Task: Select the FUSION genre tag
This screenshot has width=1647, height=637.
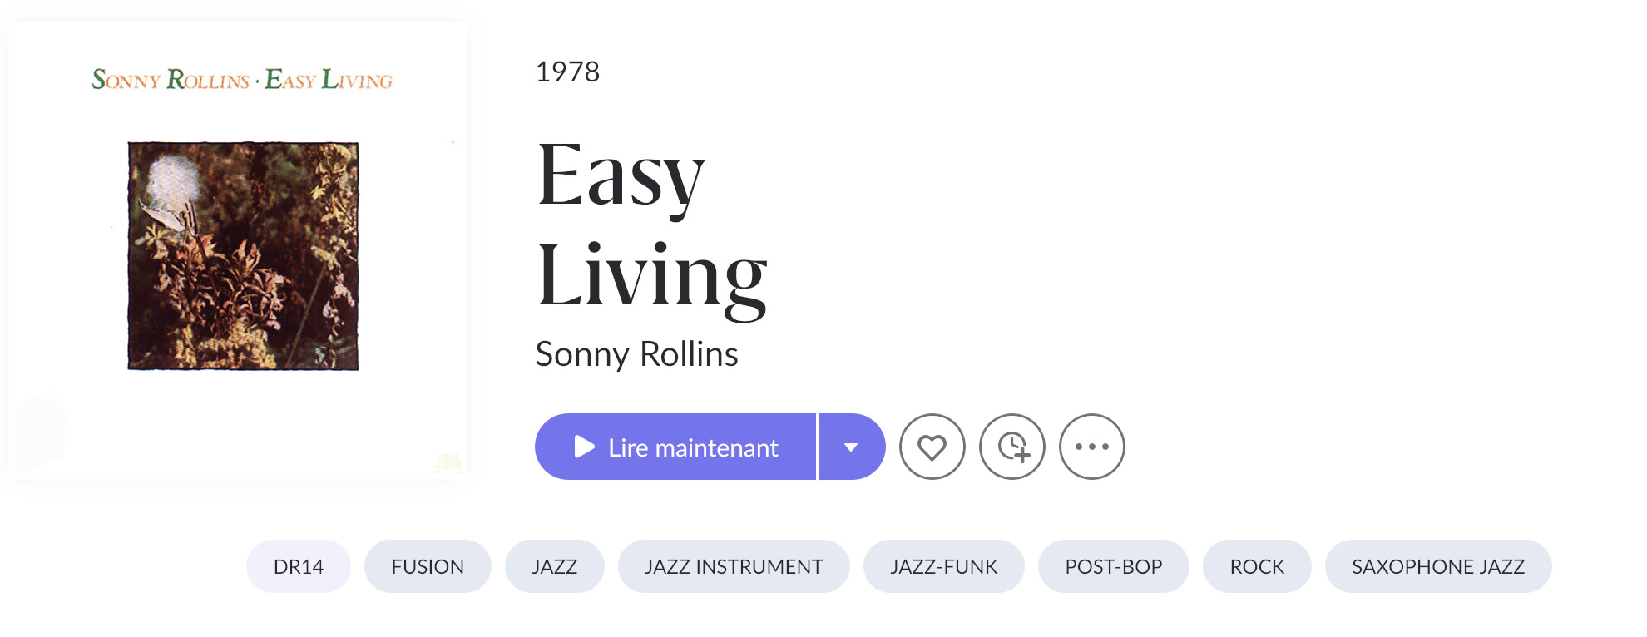Action: point(428,566)
